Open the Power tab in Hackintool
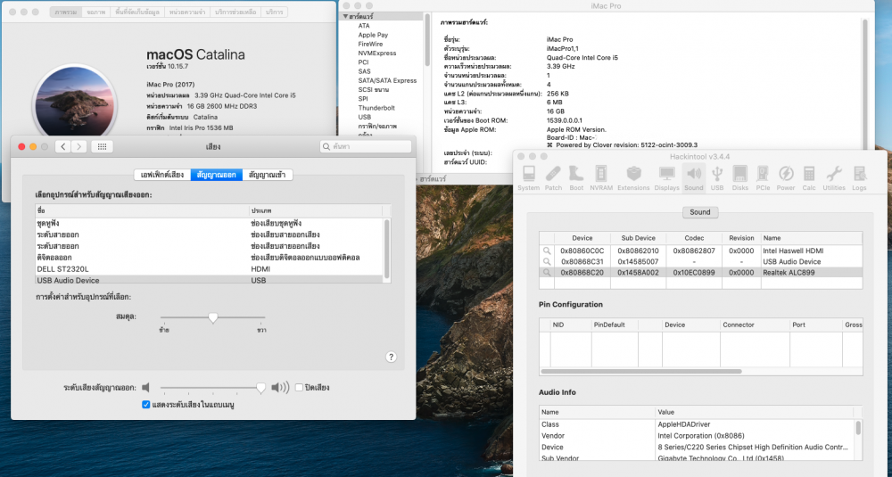Image resolution: width=892 pixels, height=477 pixels. tap(786, 178)
